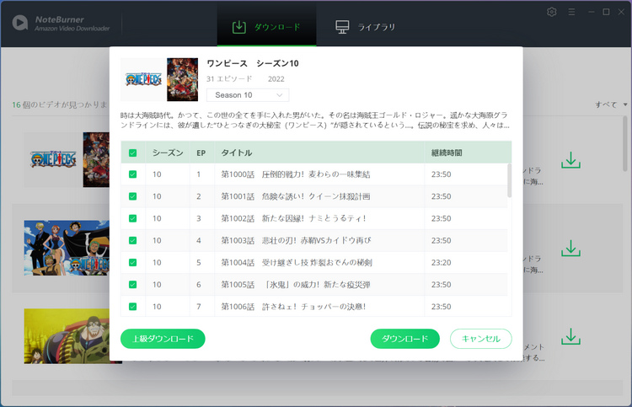This screenshot has height=407, width=632.
Task: Click the NoteBurner logo icon
Action: tap(19, 23)
